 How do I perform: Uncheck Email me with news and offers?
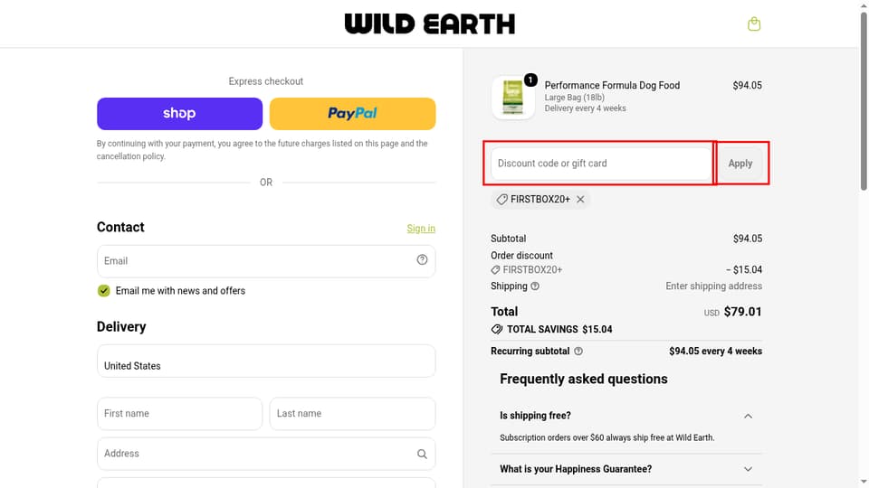point(103,290)
